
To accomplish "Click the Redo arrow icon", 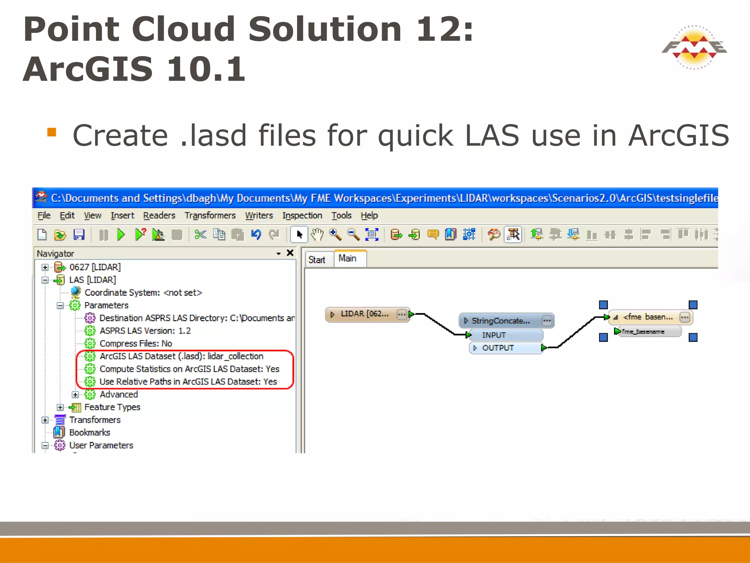I will pos(274,235).
